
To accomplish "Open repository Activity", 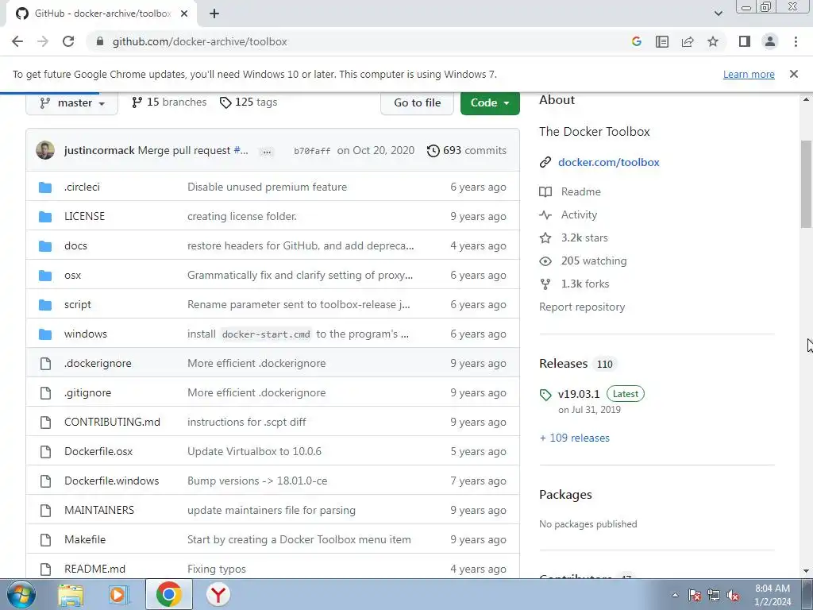I will click(579, 214).
